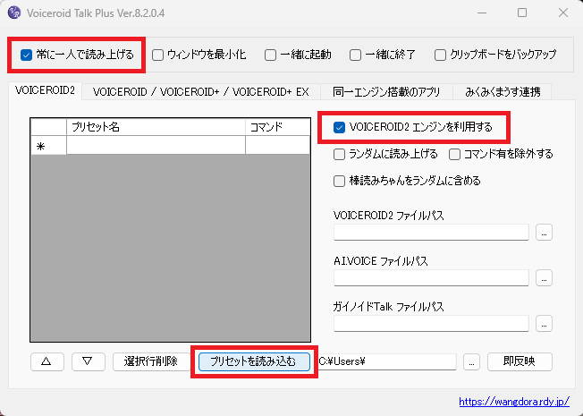The image size is (583, 416).
Task: Click the up triangle move button
Action: click(x=46, y=361)
